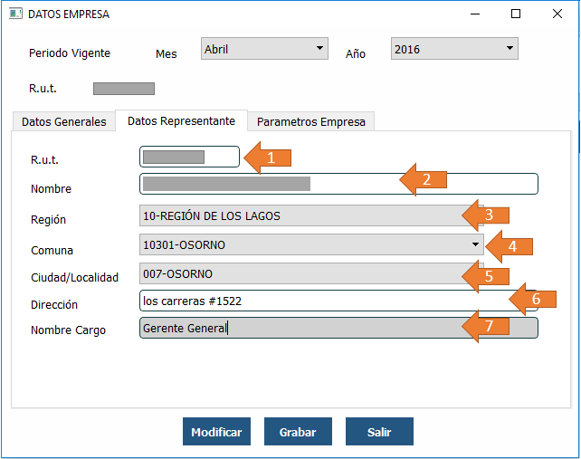
Task: Minimize the DATOS EMPRESA window
Action: point(473,14)
